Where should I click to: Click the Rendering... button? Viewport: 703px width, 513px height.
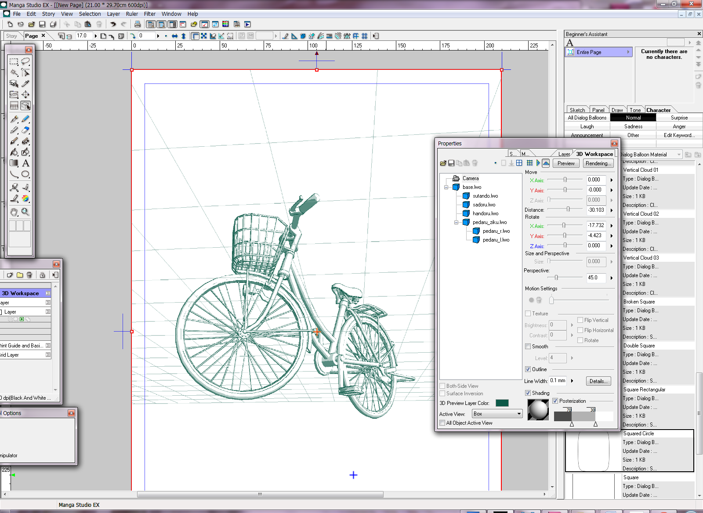pos(598,163)
